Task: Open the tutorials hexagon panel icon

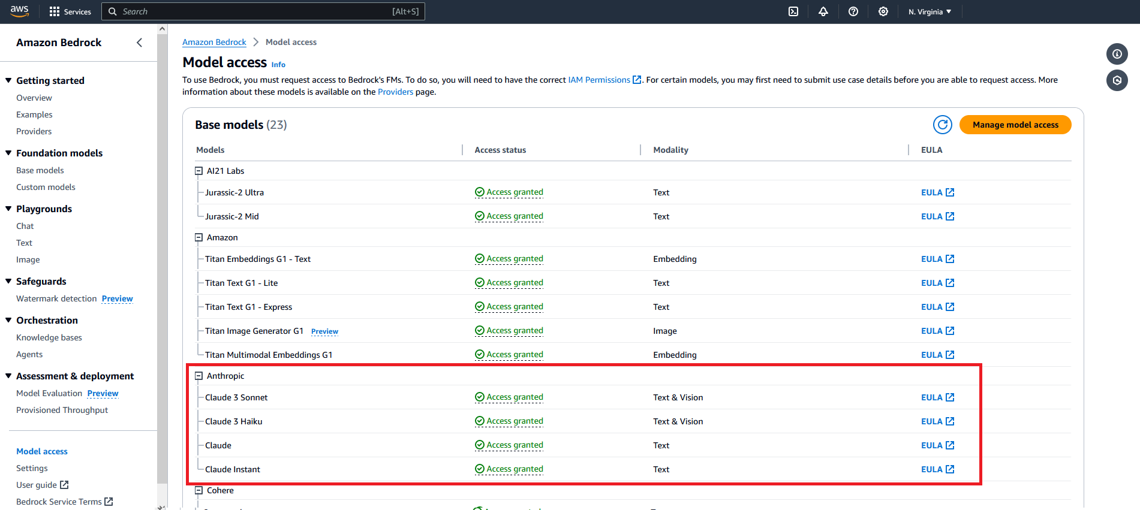Action: 1117,80
